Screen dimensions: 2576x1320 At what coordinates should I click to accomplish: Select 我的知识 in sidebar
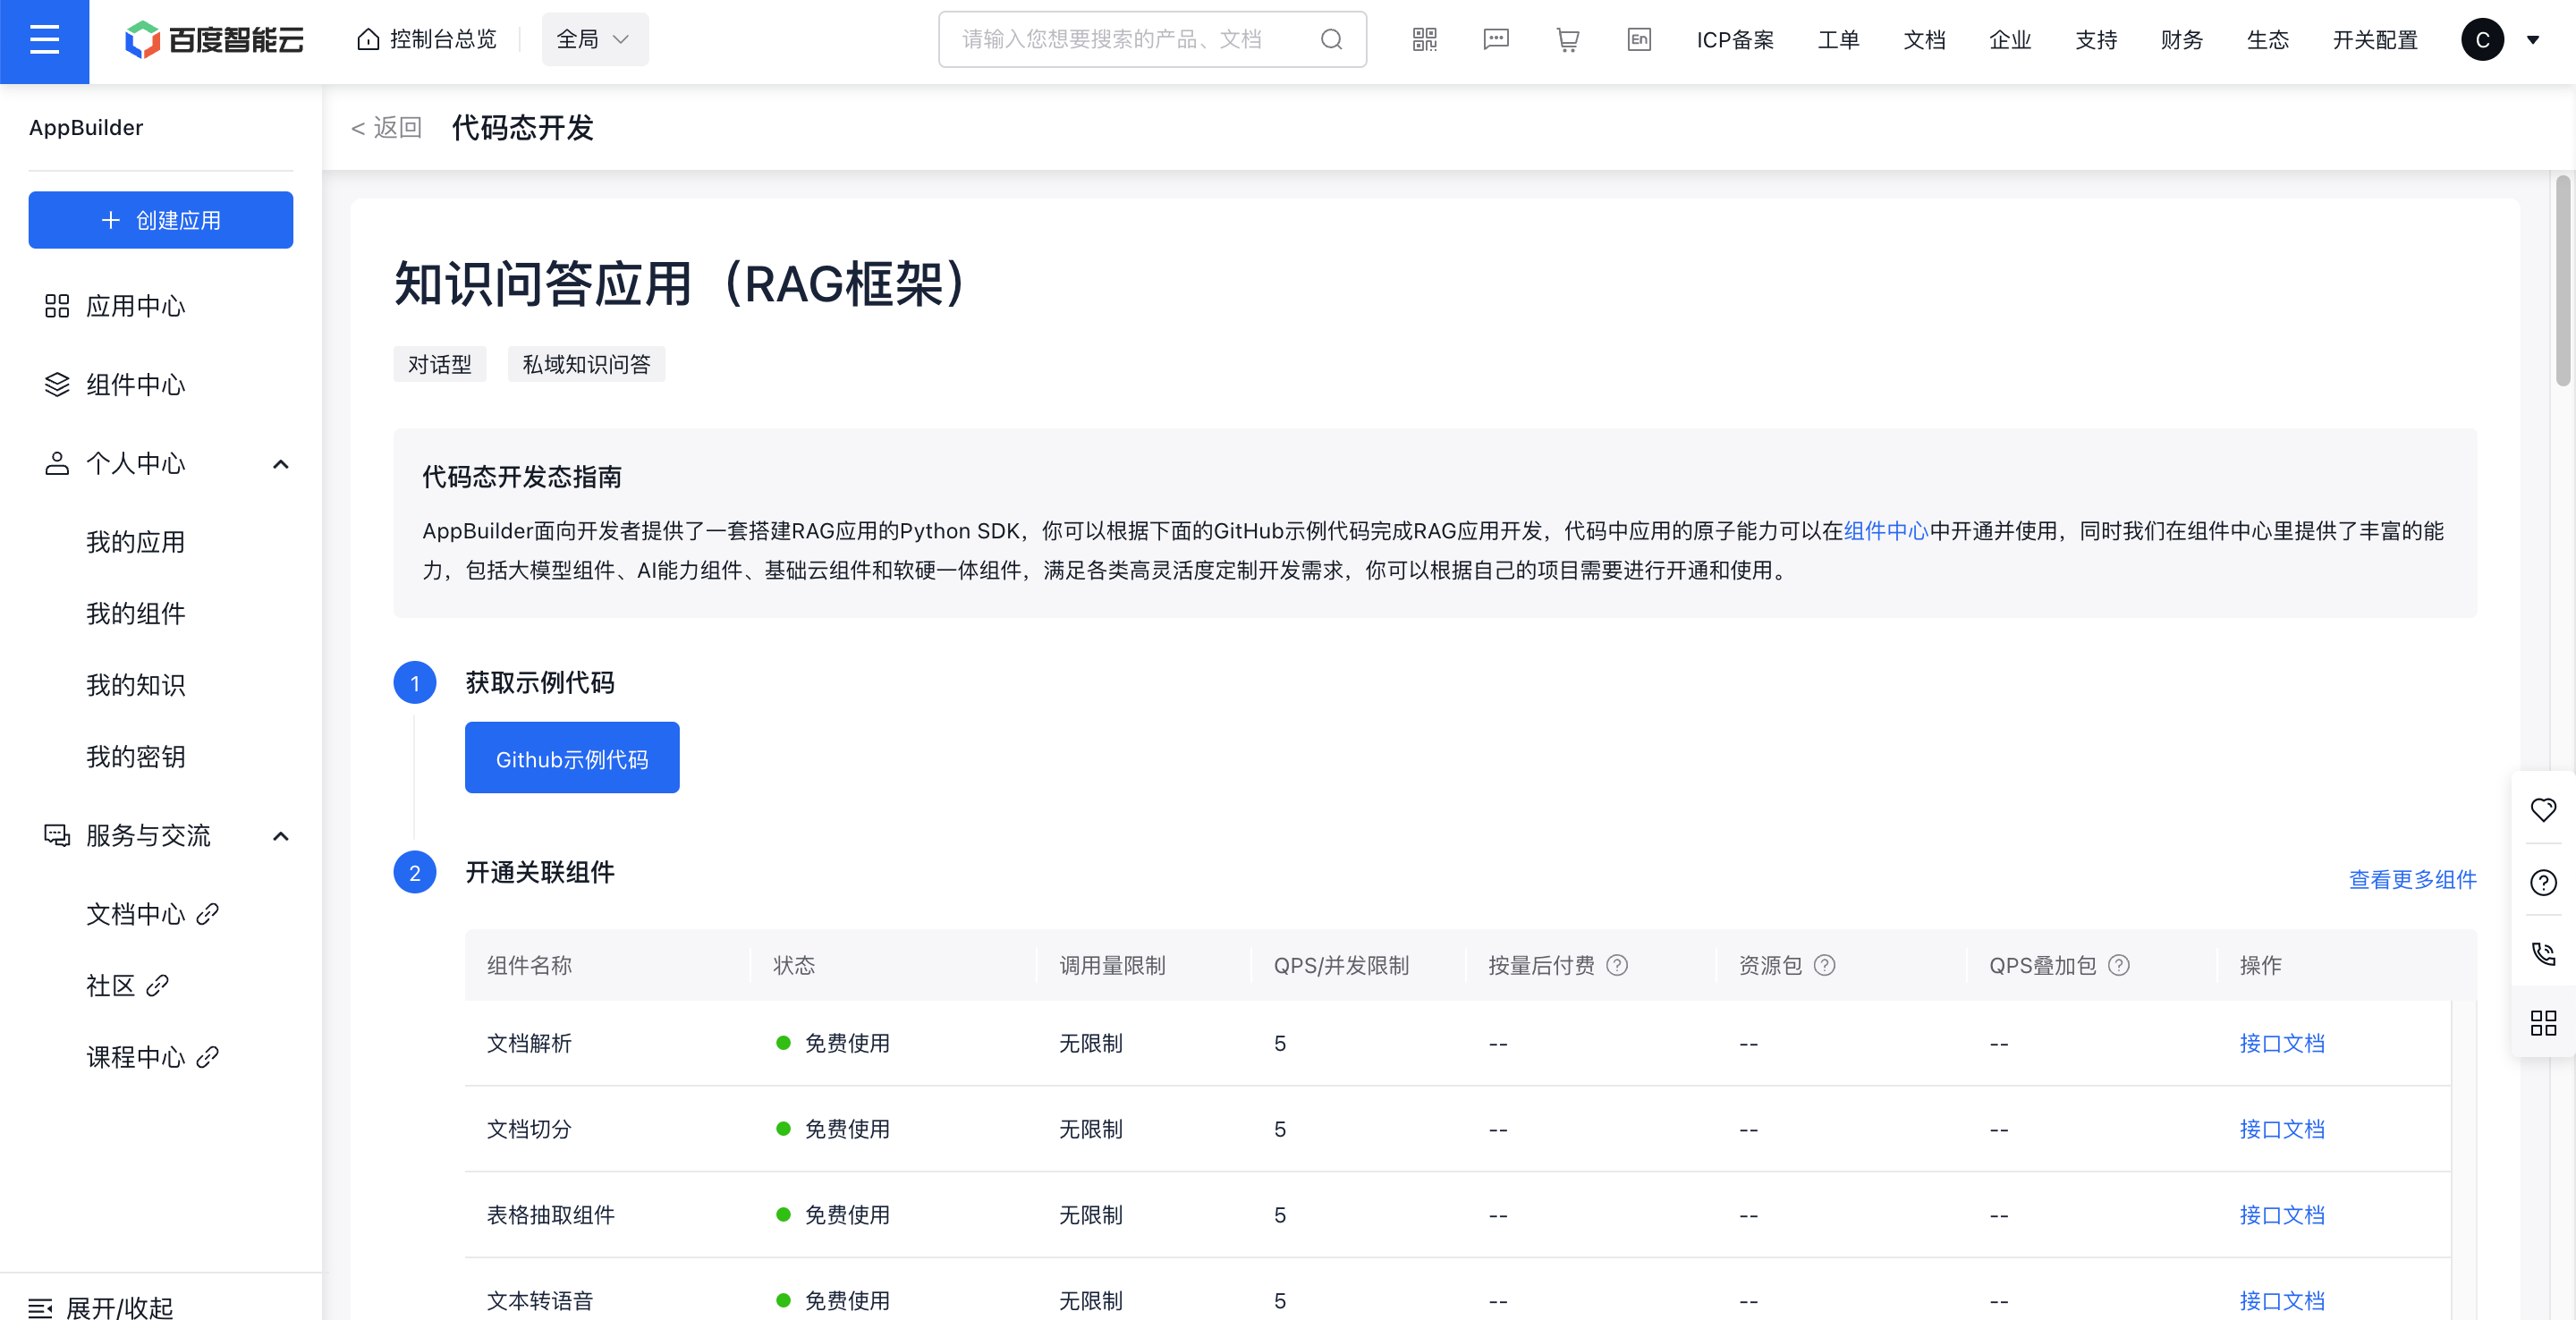click(x=136, y=685)
